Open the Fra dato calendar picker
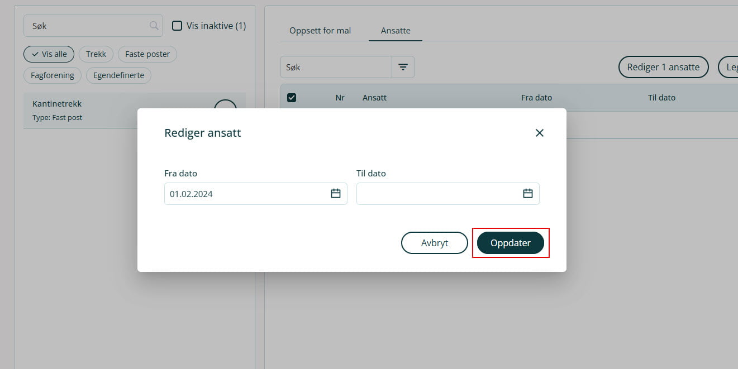738x369 pixels. tap(335, 194)
